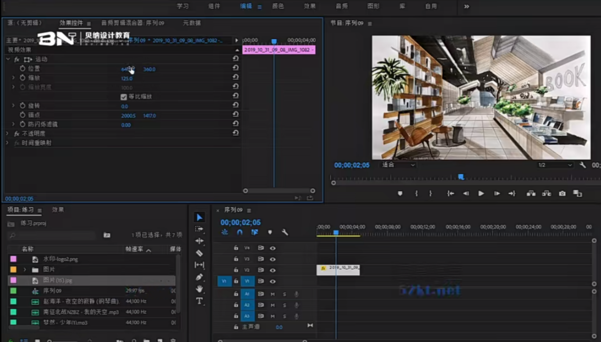Open the audio clip mixer tab
Viewport: 601px width, 342px height.
point(132,23)
